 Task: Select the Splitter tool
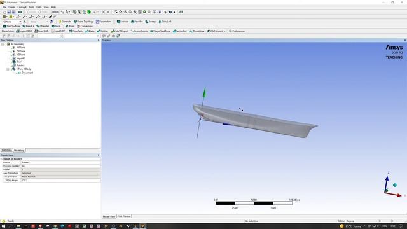pyautogui.click(x=102, y=31)
